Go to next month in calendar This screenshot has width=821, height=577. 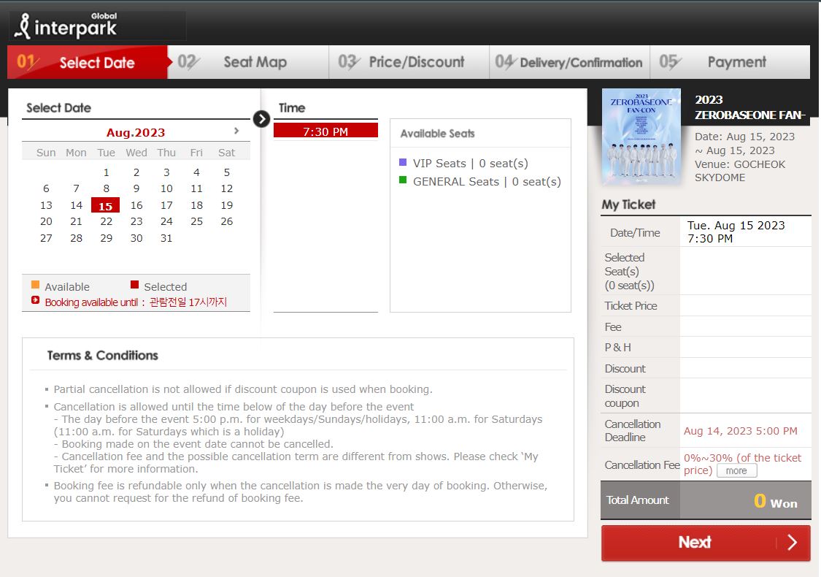click(x=236, y=131)
